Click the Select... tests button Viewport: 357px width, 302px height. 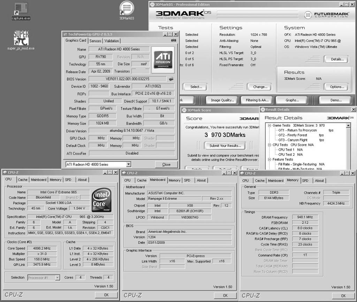pyautogui.click(x=196, y=87)
